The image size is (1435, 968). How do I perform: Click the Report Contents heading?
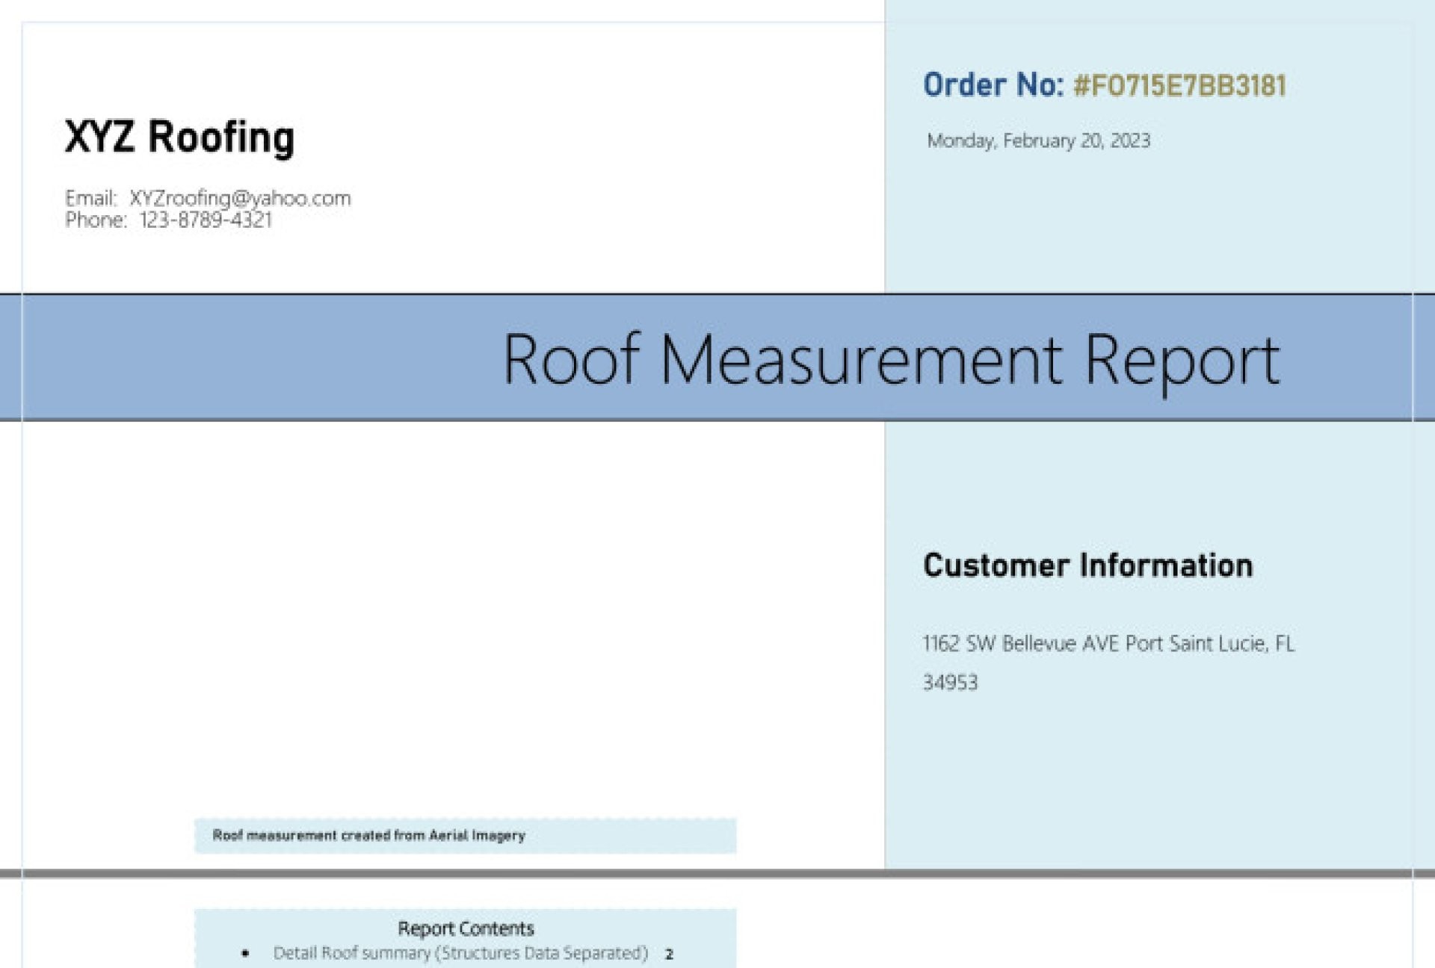pos(466,928)
